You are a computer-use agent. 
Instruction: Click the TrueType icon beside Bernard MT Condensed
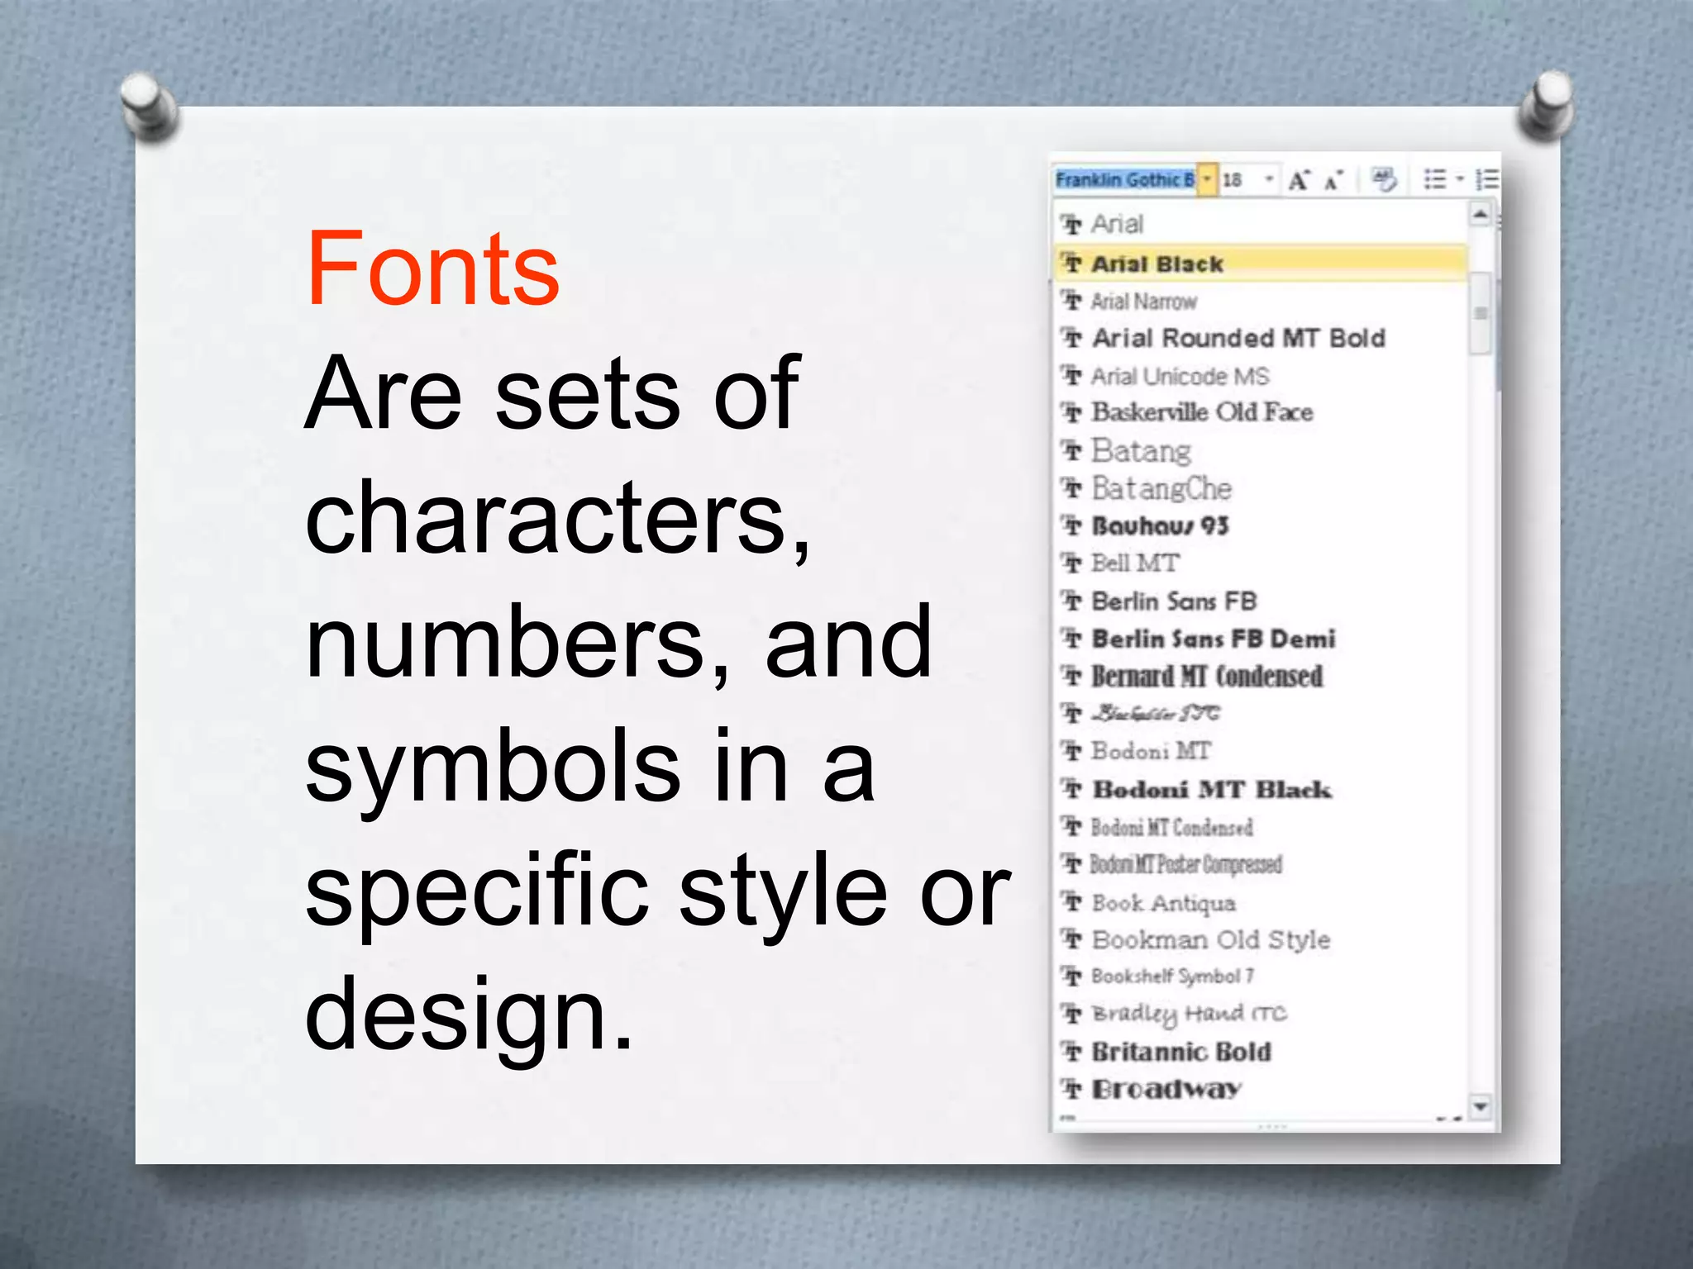pos(1072,677)
